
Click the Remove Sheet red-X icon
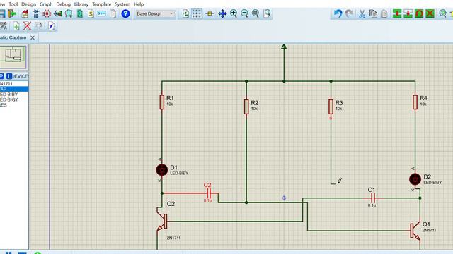pyautogui.click(x=27, y=26)
